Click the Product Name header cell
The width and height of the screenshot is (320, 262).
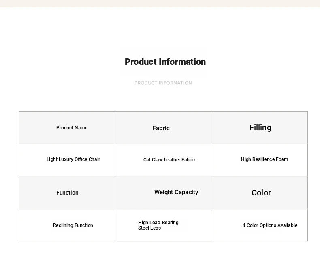tap(67, 127)
